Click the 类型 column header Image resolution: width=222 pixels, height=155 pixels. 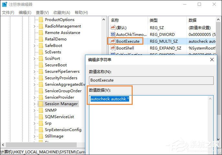pos(154,20)
